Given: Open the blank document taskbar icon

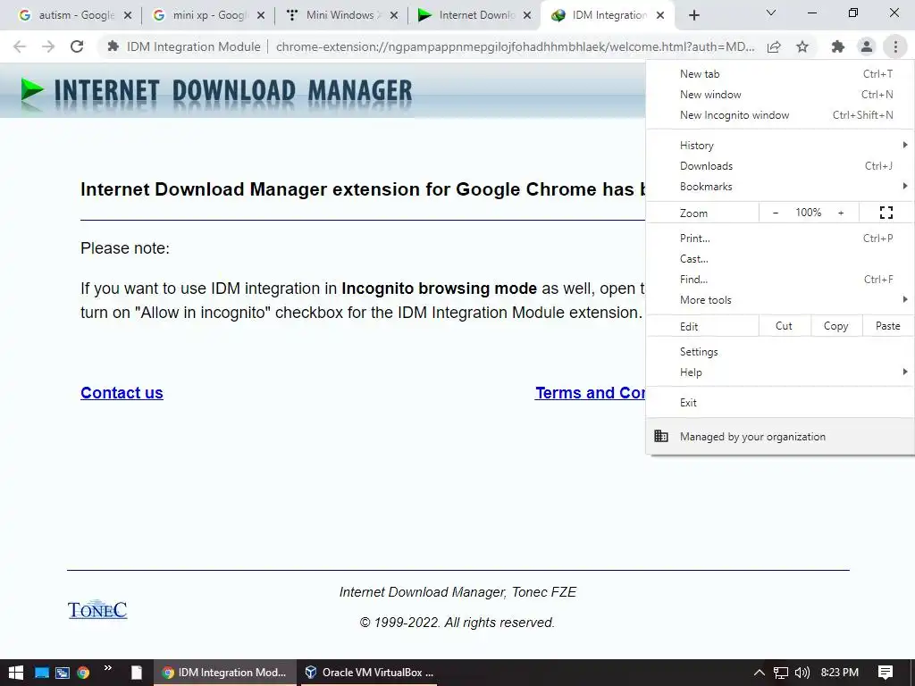Looking at the screenshot, I should [137, 673].
